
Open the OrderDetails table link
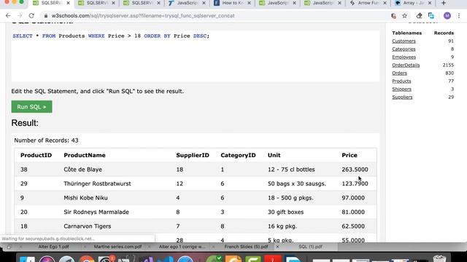tap(406, 65)
